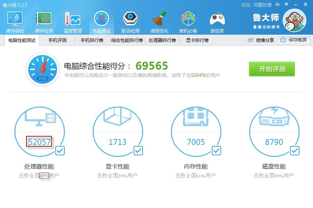Open 清理优化 cleanup broom icon
The width and height of the screenshot is (313, 208).
(159, 18)
